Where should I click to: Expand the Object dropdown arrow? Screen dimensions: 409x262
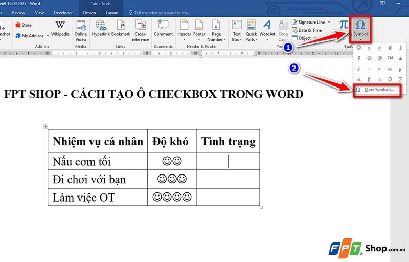point(315,38)
